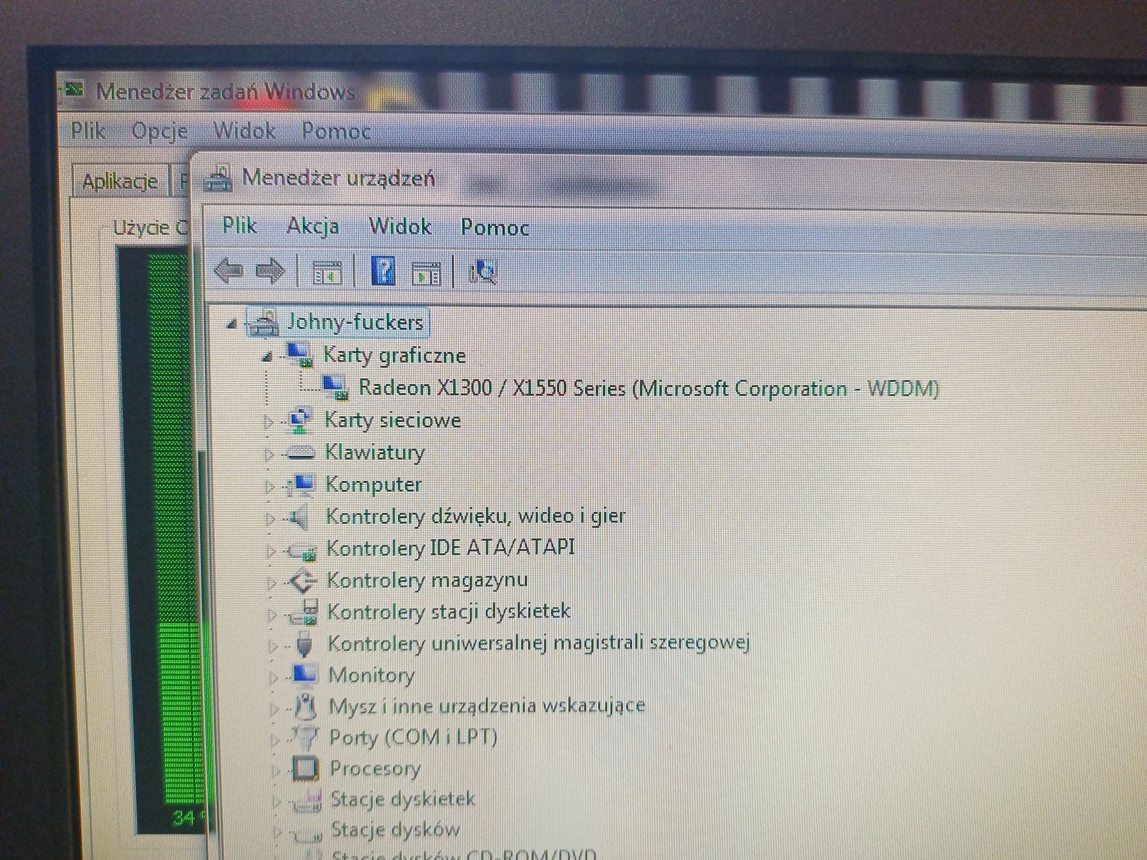The image size is (1147, 860).
Task: Select Mysz i inne urządzenia wskazujące
Action: point(487,706)
